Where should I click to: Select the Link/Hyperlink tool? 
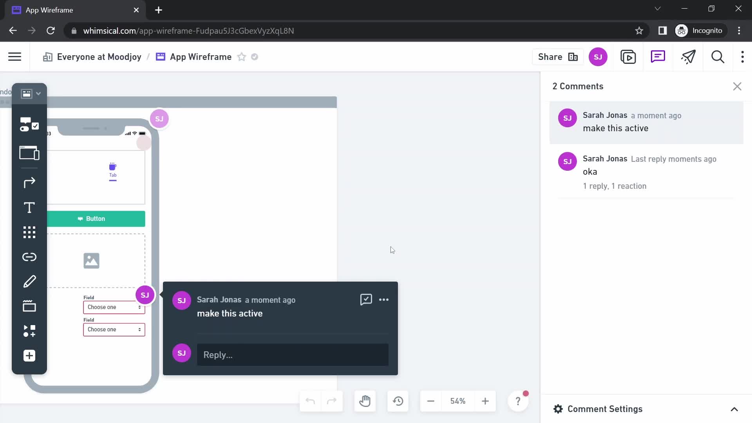[x=29, y=256]
